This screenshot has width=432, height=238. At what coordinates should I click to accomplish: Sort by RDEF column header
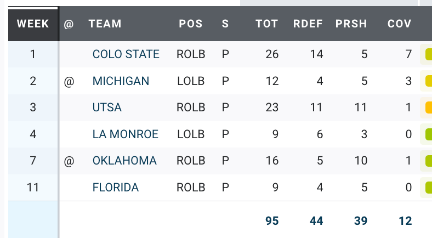308,24
